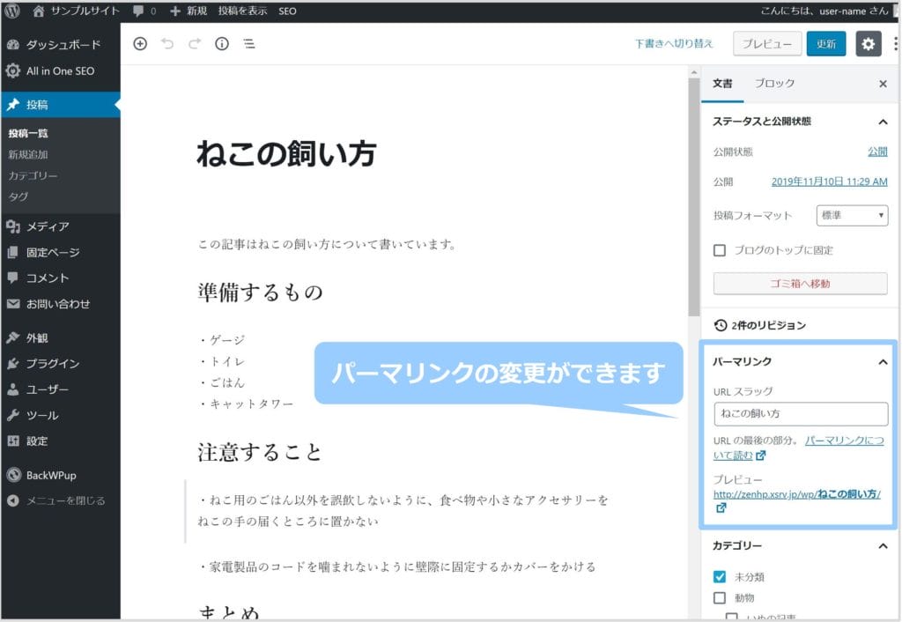Open the content structure info icon
This screenshot has width=902, height=622.
(222, 44)
